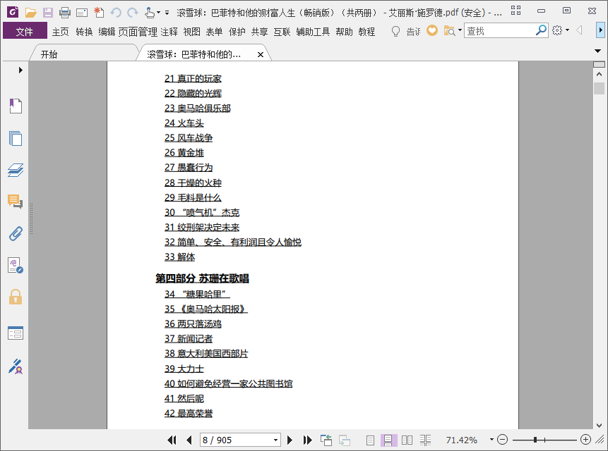The image size is (608, 451).
Task: Click the Print icon
Action: pos(65,13)
